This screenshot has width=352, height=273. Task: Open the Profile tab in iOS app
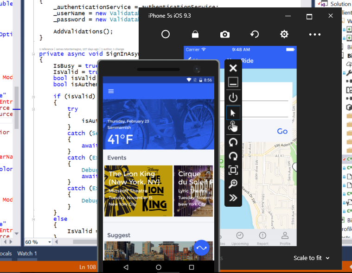pyautogui.click(x=285, y=239)
